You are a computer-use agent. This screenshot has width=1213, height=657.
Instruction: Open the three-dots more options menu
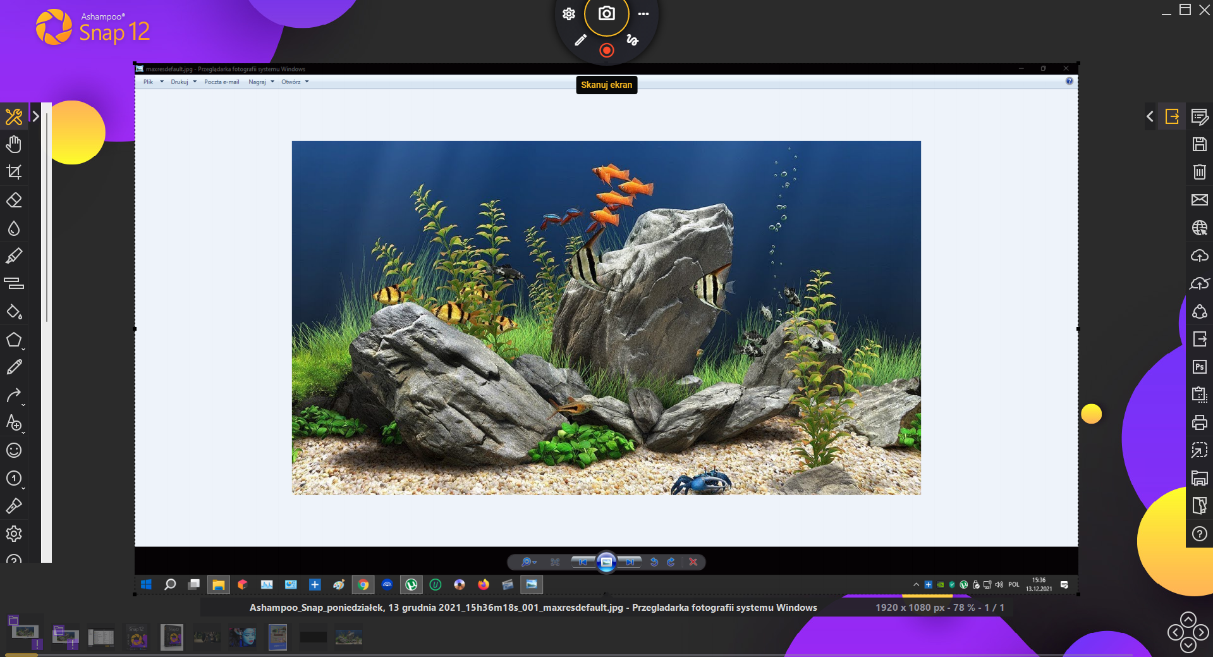(x=643, y=14)
